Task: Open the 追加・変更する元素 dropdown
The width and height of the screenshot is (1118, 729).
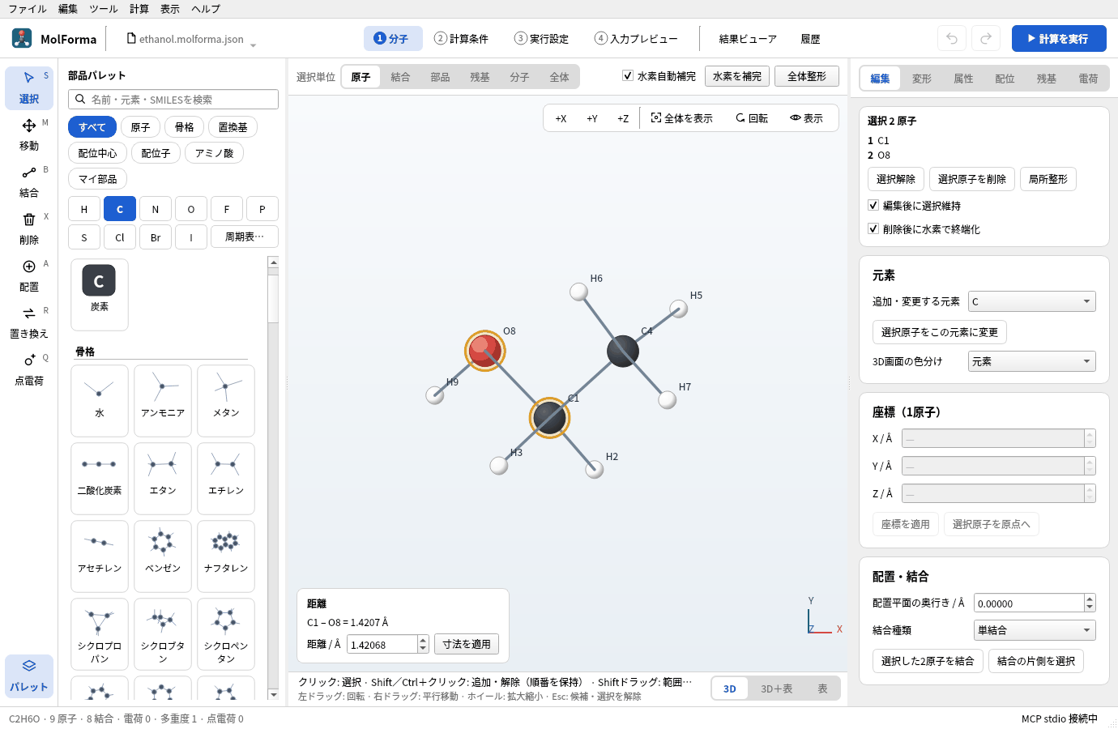Action: [1032, 301]
